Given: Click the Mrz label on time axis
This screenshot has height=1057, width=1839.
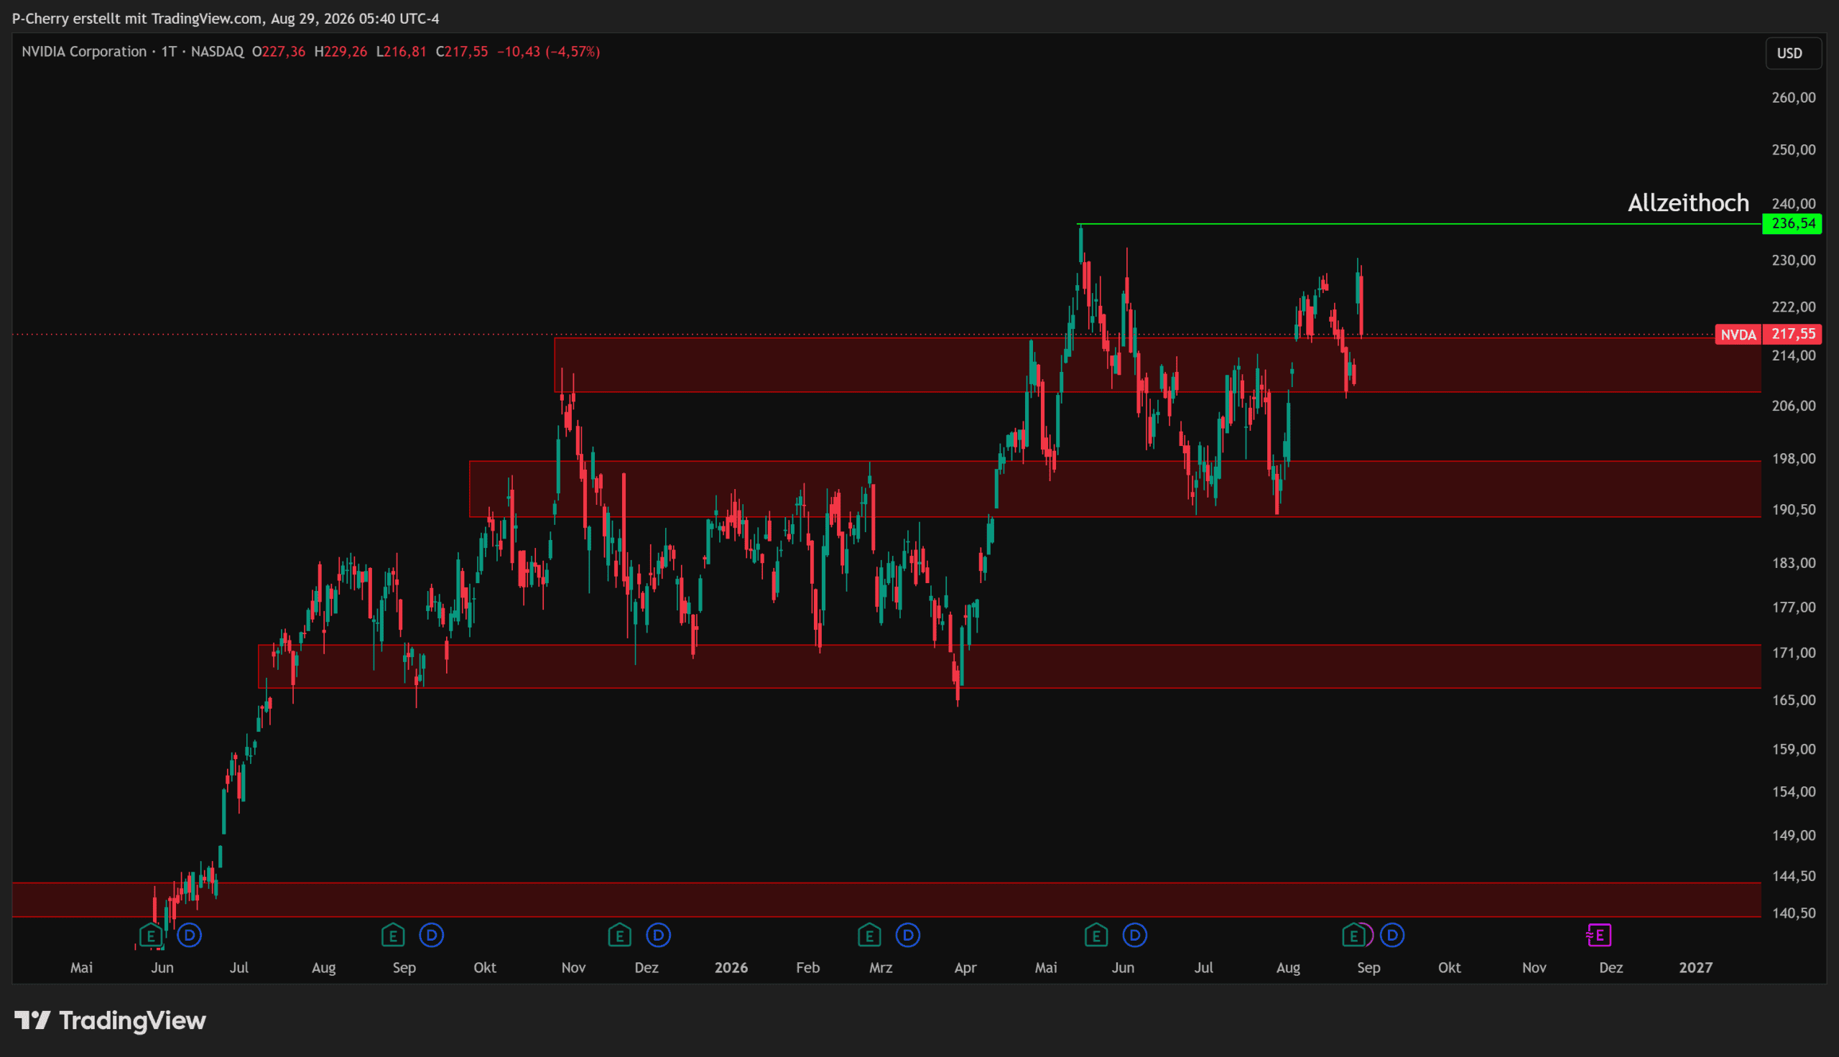Looking at the screenshot, I should click(881, 968).
